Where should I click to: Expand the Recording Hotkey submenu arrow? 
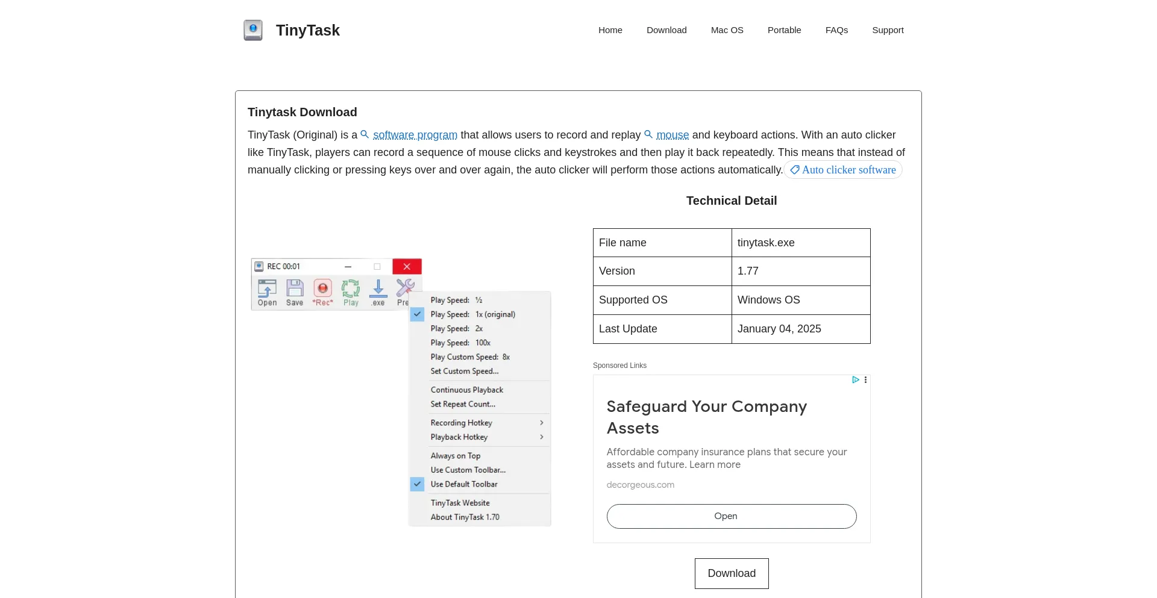pos(542,423)
